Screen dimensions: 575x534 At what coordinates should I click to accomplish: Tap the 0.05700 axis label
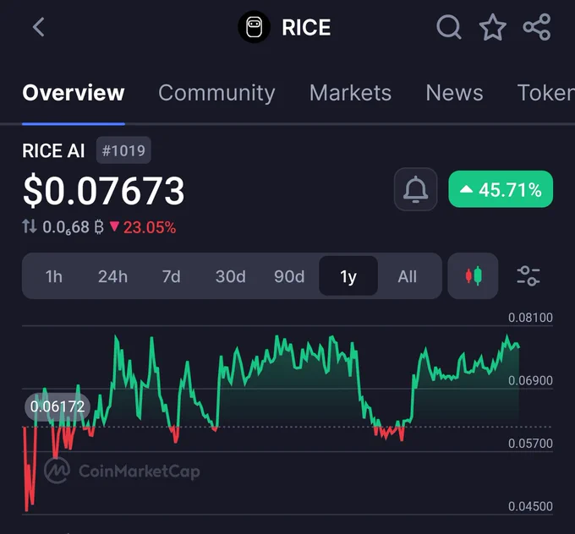tap(530, 444)
